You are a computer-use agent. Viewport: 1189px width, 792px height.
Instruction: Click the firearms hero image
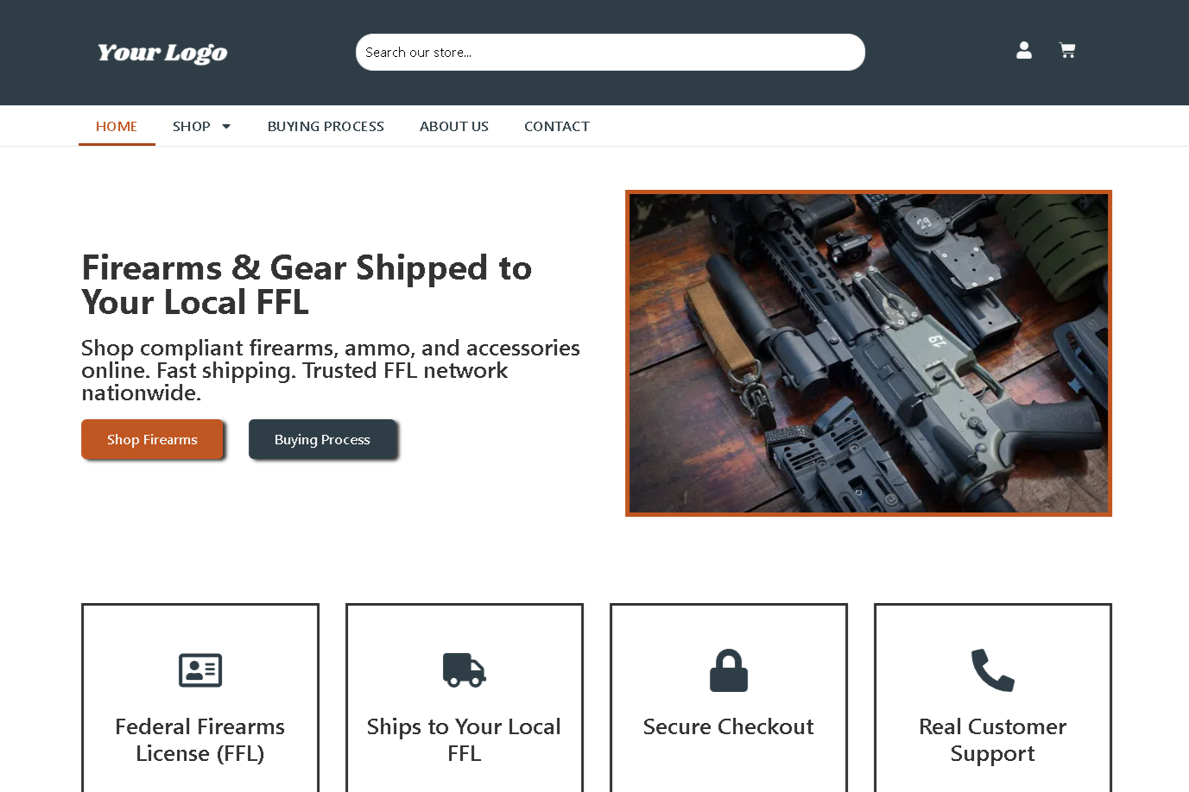tap(869, 354)
